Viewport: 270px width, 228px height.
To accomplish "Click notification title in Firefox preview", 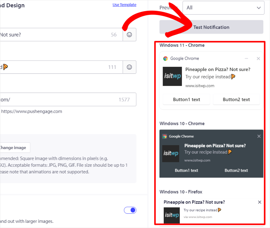I will coord(194,202).
